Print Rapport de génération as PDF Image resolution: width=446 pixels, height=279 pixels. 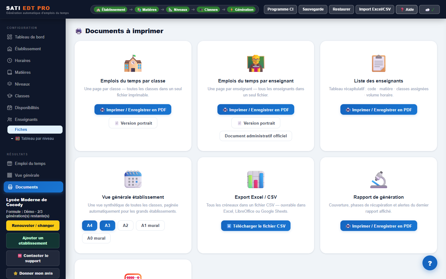point(379,226)
